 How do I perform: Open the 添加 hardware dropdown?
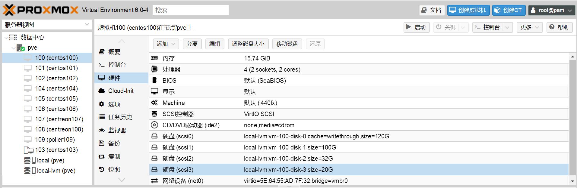(x=166, y=44)
